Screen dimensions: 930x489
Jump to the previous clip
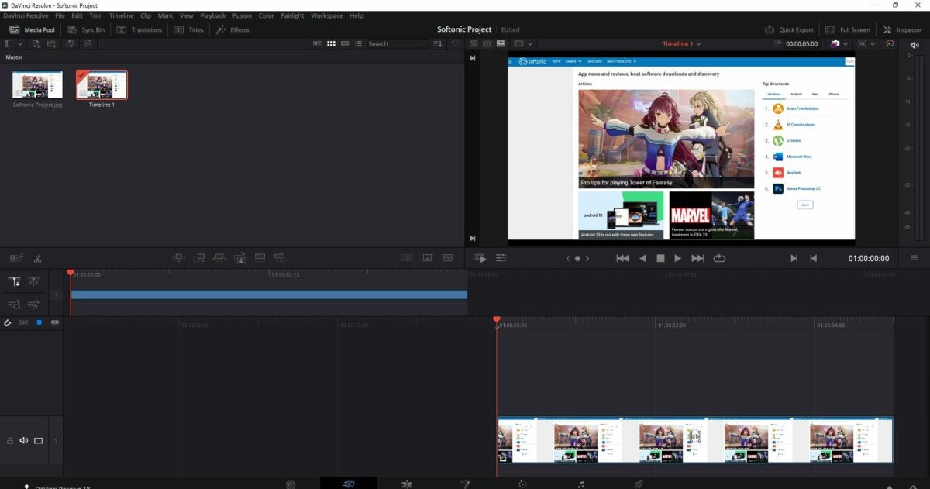[622, 258]
